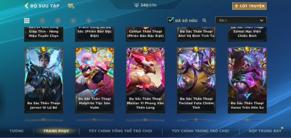
Task: Open the Bậc sort dropdown
Action: (241, 20)
